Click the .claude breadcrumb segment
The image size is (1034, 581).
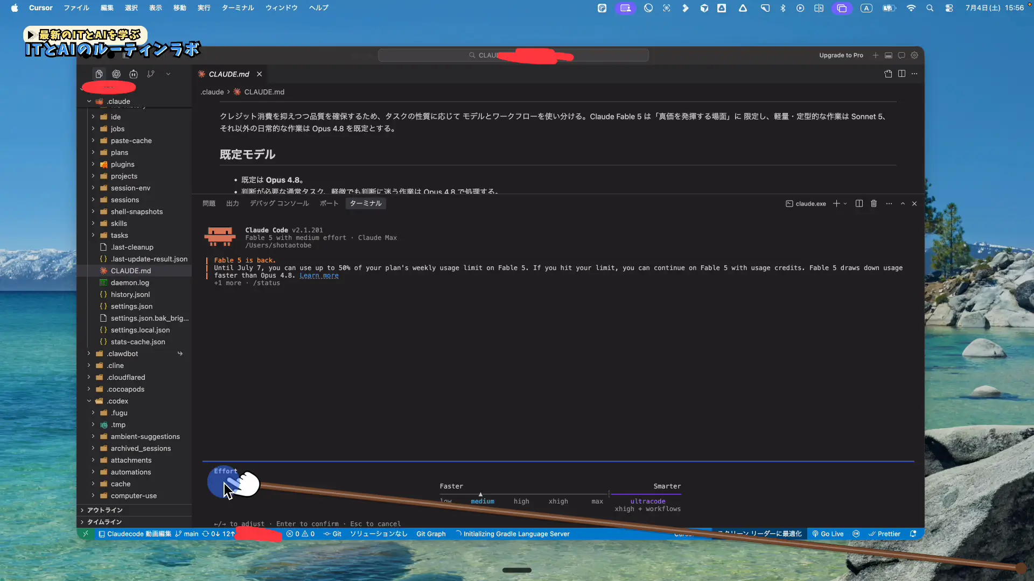coord(212,92)
